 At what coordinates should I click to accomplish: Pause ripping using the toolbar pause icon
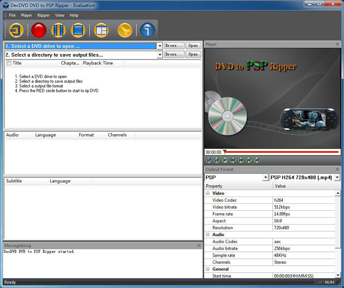58,30
